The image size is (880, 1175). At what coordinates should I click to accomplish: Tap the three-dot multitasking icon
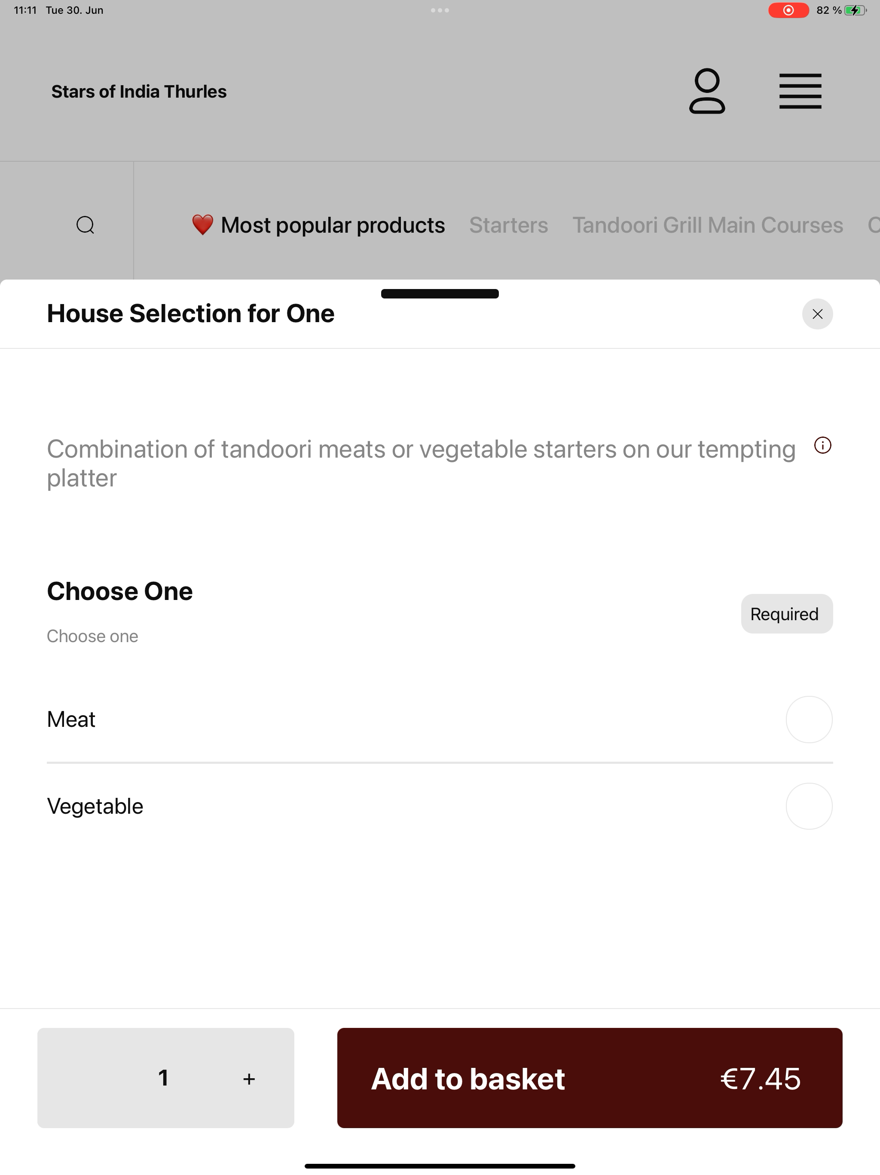440,10
